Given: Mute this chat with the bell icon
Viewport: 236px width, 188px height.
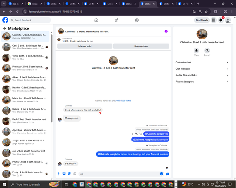Looking at the screenshot, I should click(196, 50).
